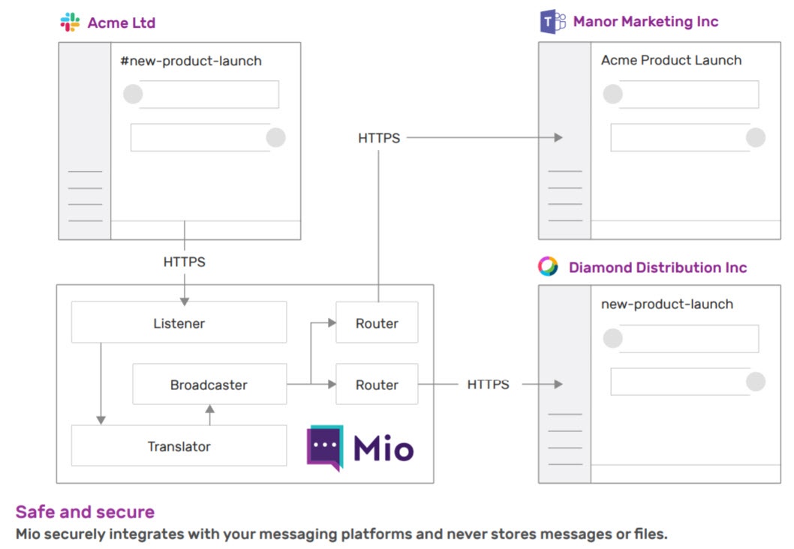Click first message avatar in Diamond Distribution window
The image size is (794, 549).
click(x=612, y=338)
